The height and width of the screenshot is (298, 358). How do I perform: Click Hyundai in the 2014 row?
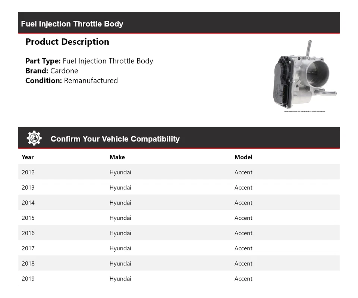(x=120, y=203)
